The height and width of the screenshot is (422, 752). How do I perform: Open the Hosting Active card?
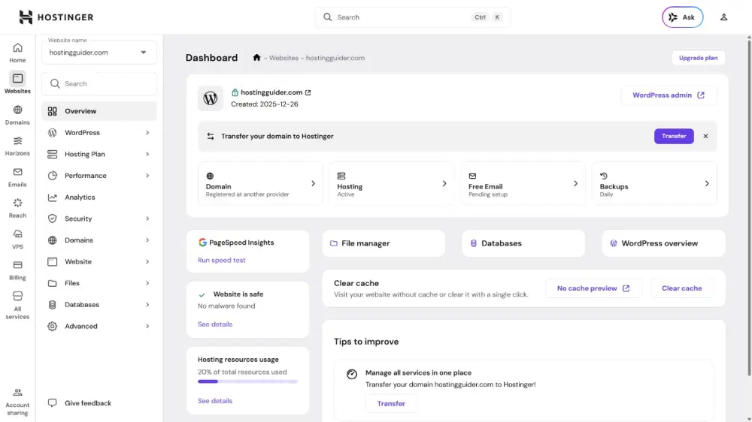point(392,183)
